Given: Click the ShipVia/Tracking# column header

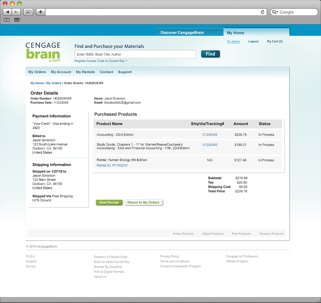Looking at the screenshot, I should coord(208,124).
